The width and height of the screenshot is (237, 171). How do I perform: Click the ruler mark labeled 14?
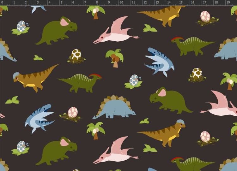tap(169, 3)
